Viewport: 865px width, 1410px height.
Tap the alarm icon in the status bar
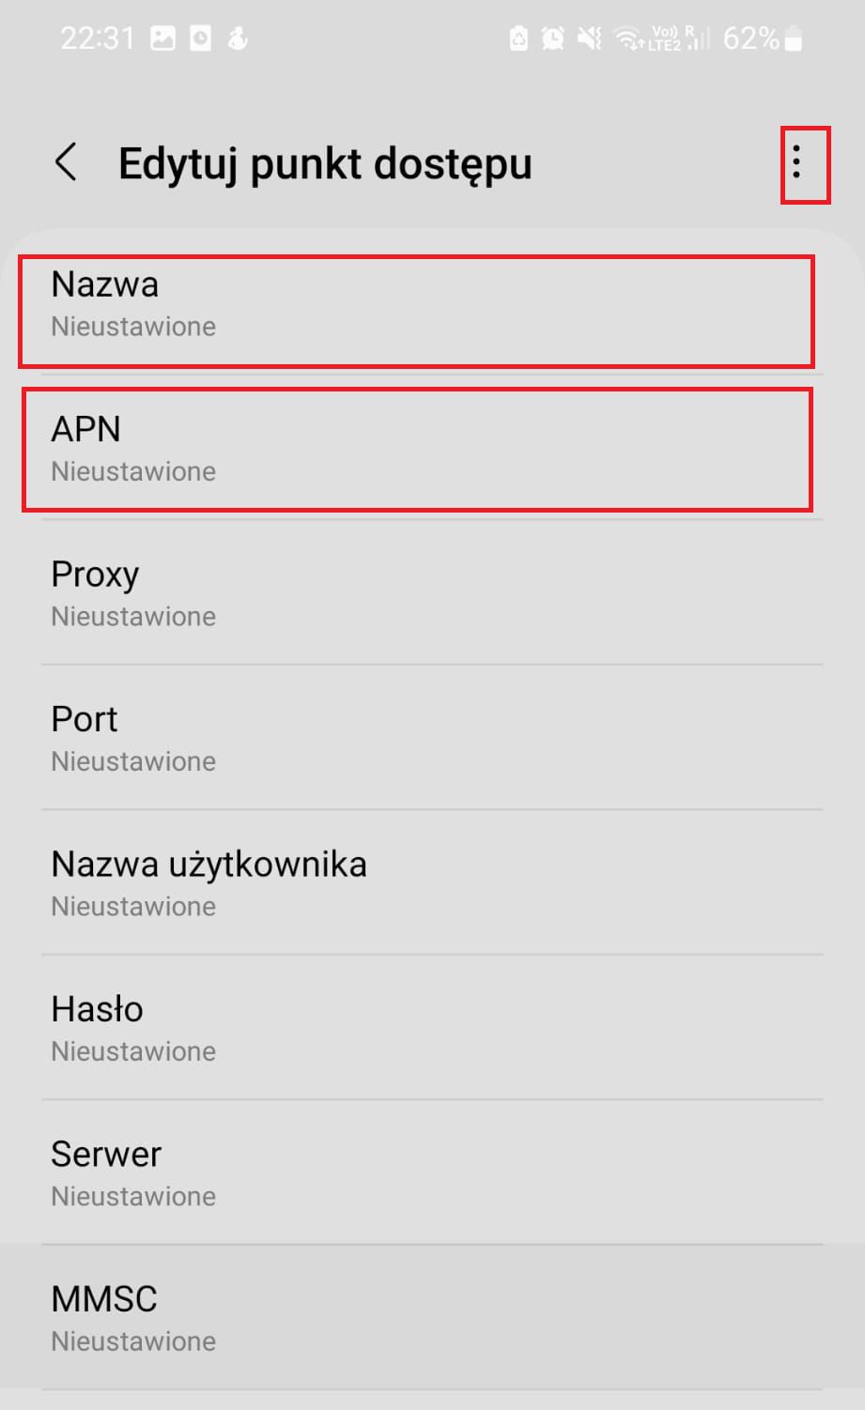pyautogui.click(x=553, y=38)
